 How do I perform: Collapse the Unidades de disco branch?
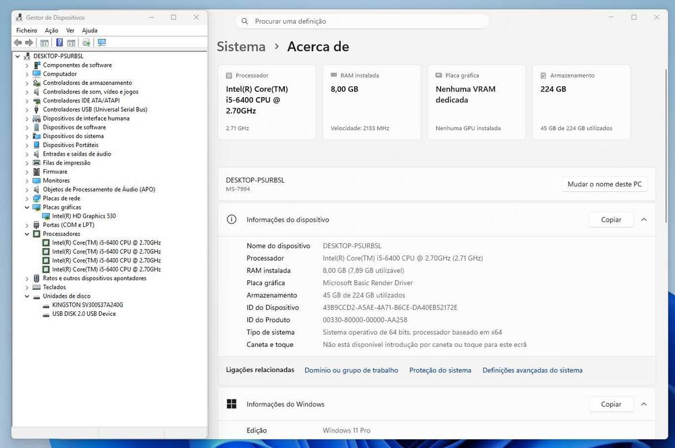[x=27, y=296]
